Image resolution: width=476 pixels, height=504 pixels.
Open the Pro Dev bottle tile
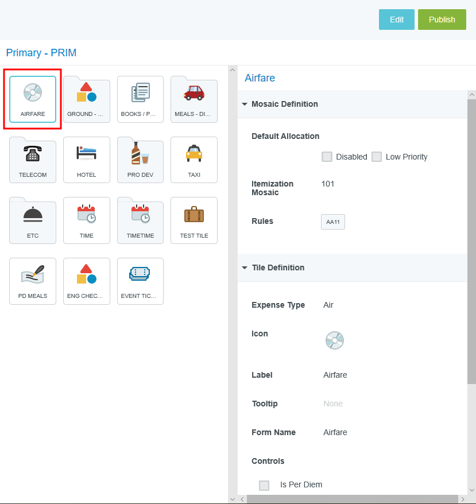(140, 160)
